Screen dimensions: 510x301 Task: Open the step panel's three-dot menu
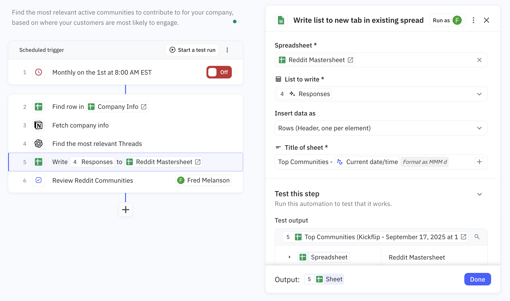click(473, 20)
